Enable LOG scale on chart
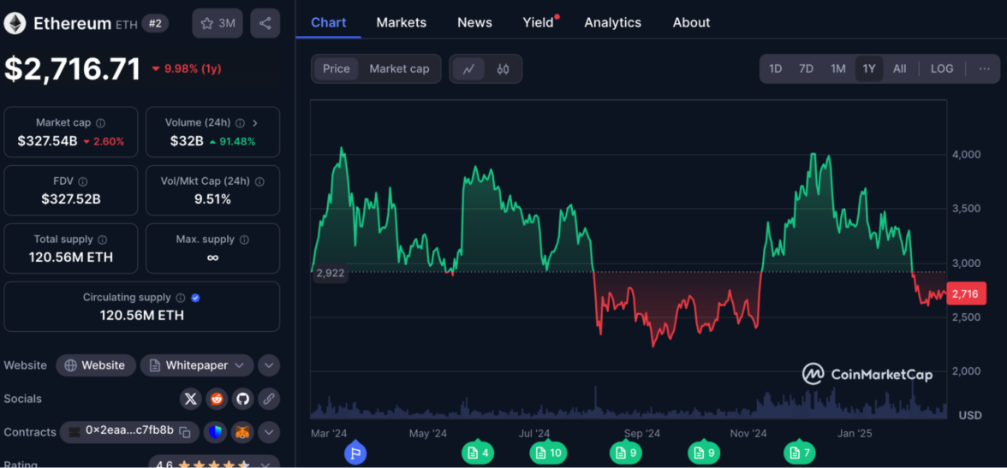Screen dimensions: 1007x468 coord(941,68)
